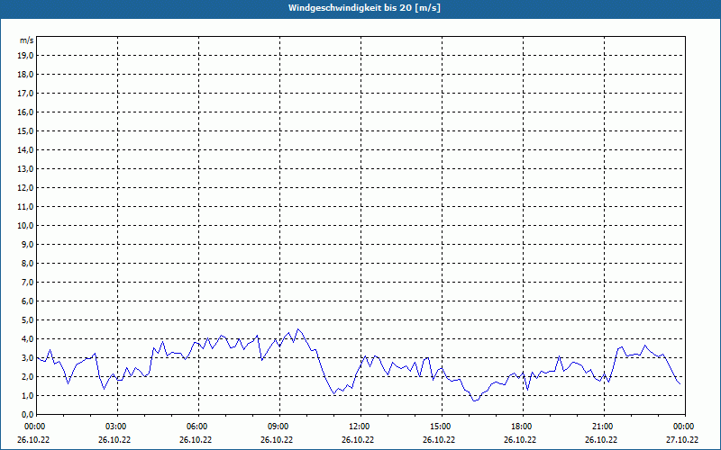Click the 15,0 y-axis value label

coord(26,130)
